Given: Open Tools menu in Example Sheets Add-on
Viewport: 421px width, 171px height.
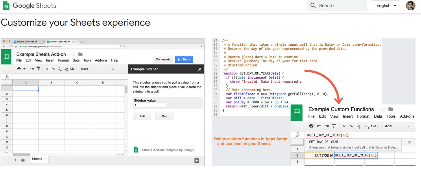Looking at the screenshot, I should 87,60.
